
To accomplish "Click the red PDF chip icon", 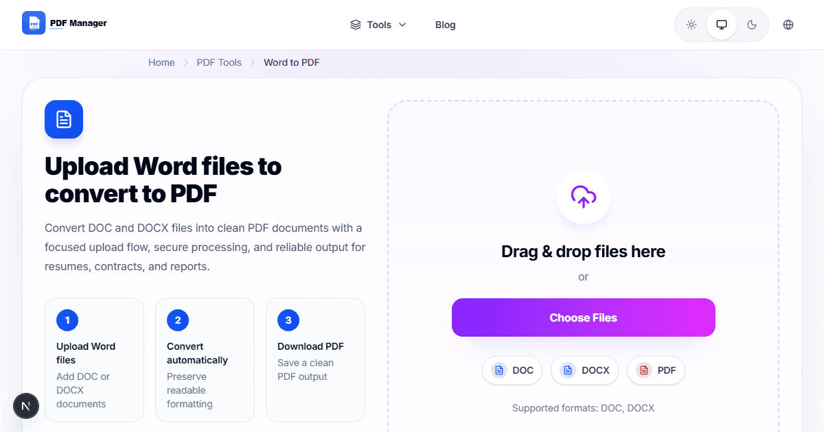I will [644, 370].
